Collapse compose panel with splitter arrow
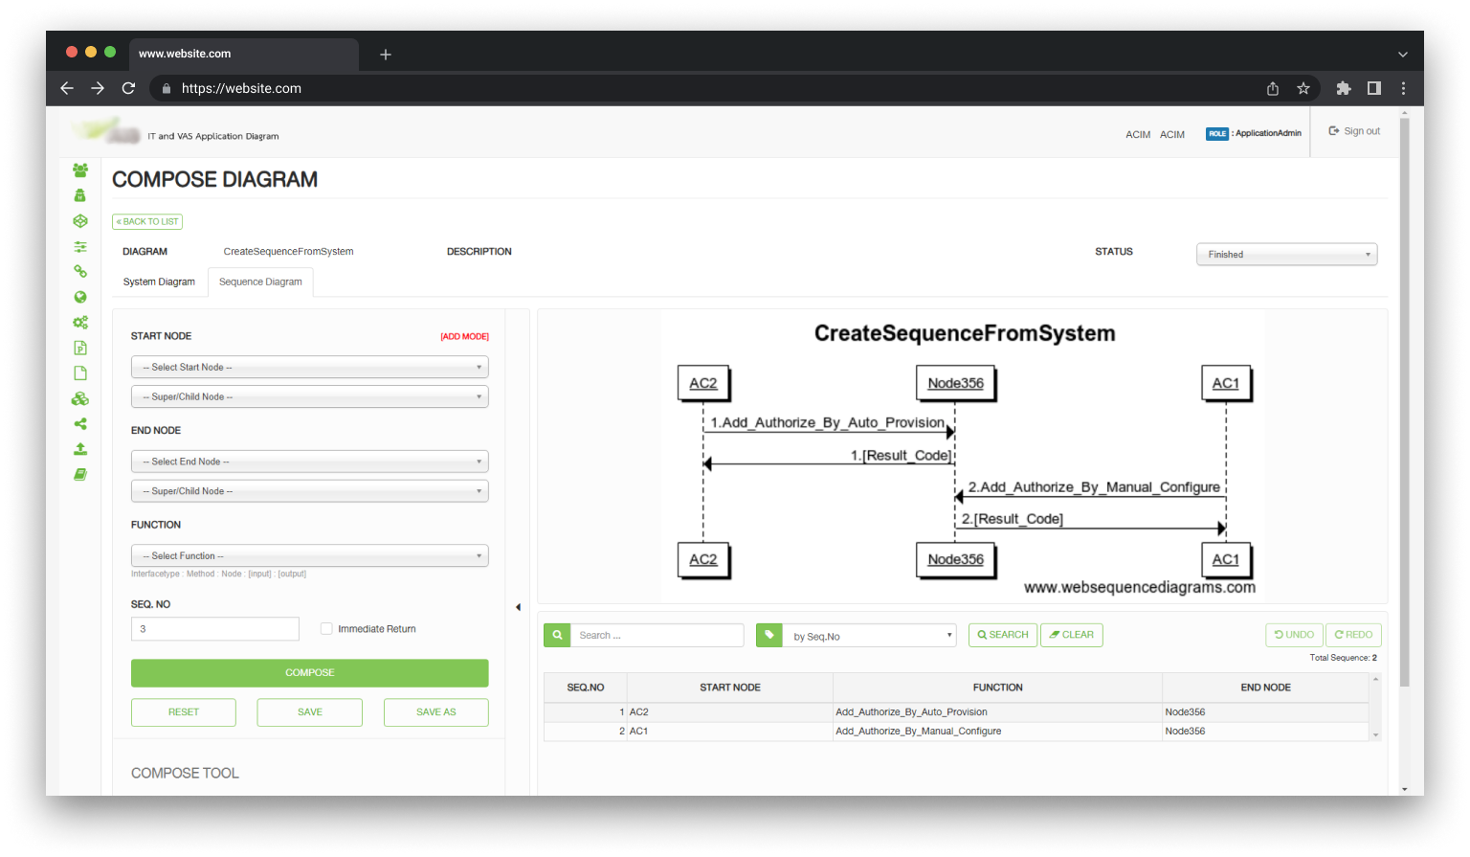 518,607
